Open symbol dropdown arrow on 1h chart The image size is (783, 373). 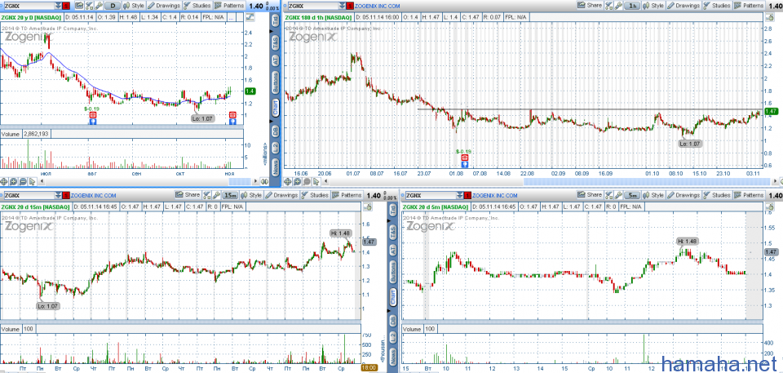(342, 6)
